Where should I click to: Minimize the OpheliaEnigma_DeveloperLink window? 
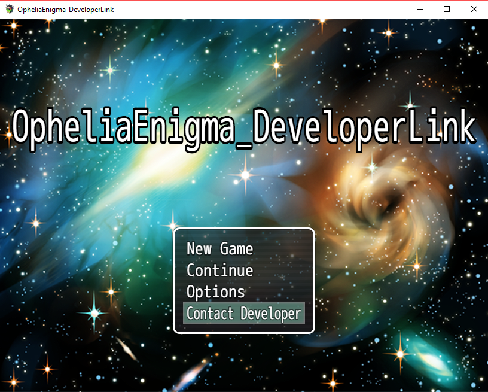point(420,10)
